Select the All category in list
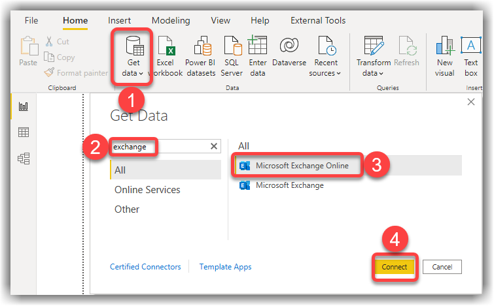This screenshot has width=494, height=306. (x=166, y=170)
